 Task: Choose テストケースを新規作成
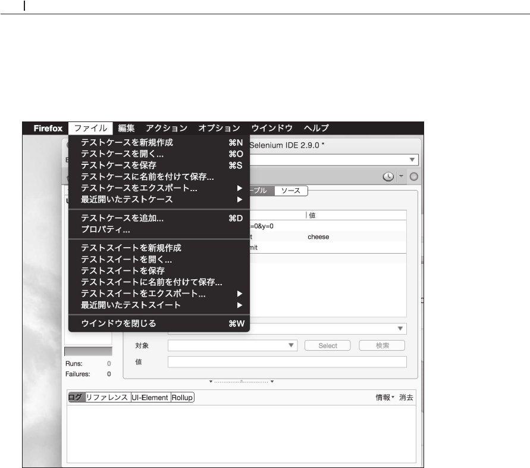point(159,142)
